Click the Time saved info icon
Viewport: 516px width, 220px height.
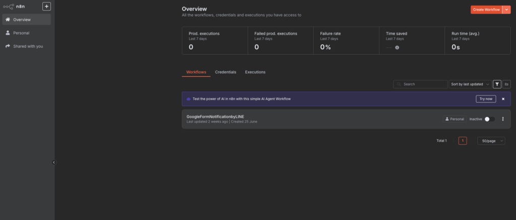point(397,47)
